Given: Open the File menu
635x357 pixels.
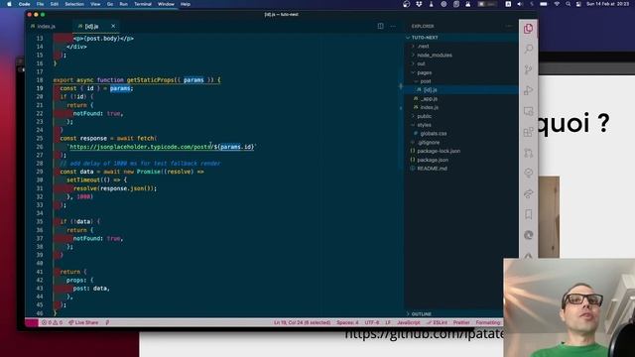Looking at the screenshot, I should tap(40, 4).
